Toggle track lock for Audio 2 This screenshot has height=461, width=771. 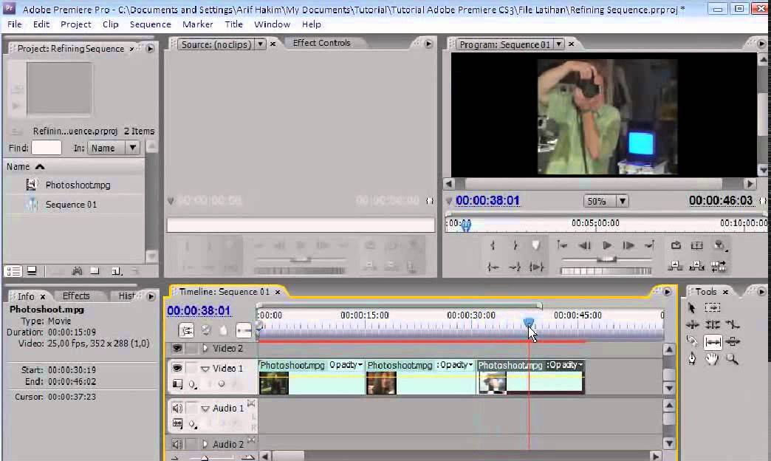192,444
